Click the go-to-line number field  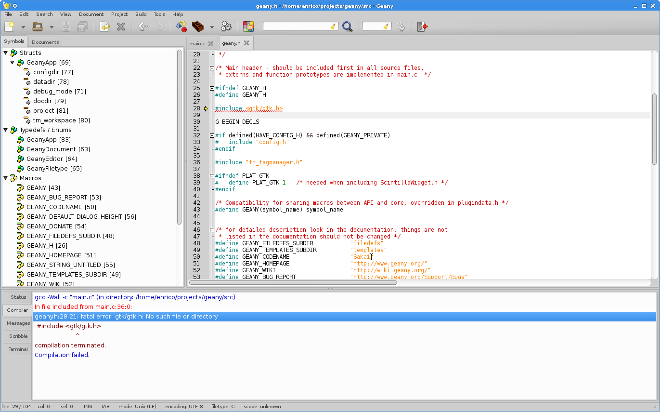point(373,27)
